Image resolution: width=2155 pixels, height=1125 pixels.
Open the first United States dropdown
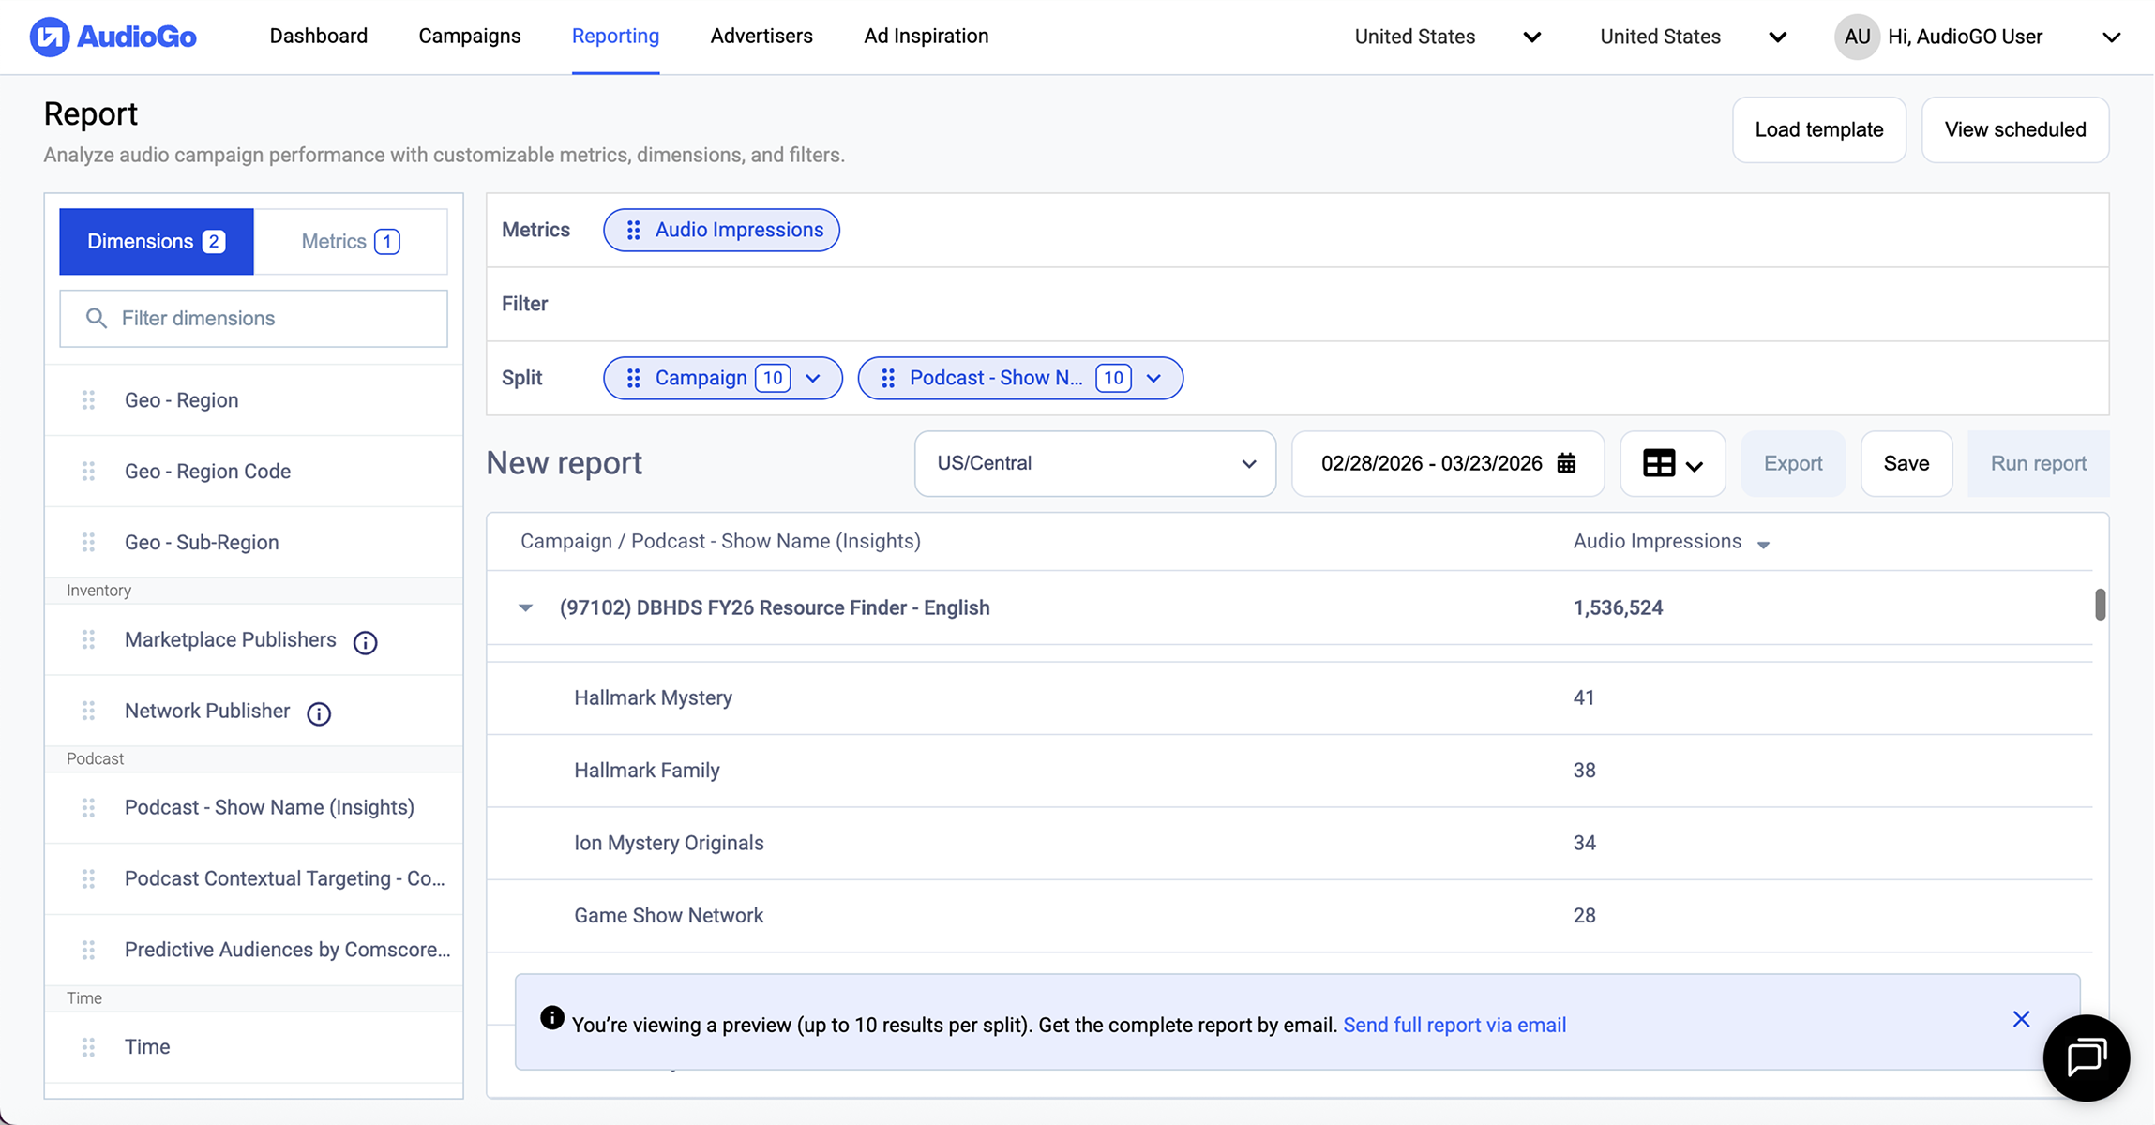coord(1447,37)
